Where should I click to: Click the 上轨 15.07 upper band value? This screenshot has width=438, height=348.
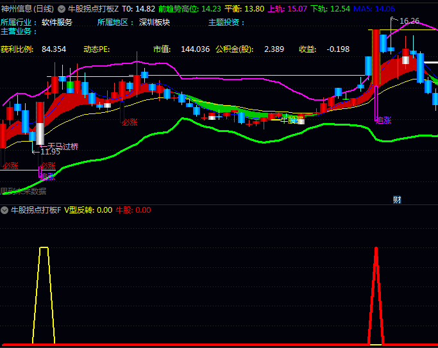pos(287,9)
